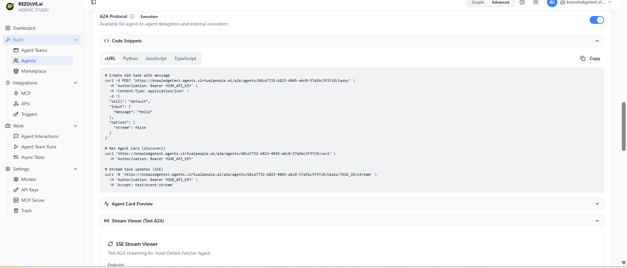
Task: Collapse the Work section chevron
Action: (x=76, y=126)
